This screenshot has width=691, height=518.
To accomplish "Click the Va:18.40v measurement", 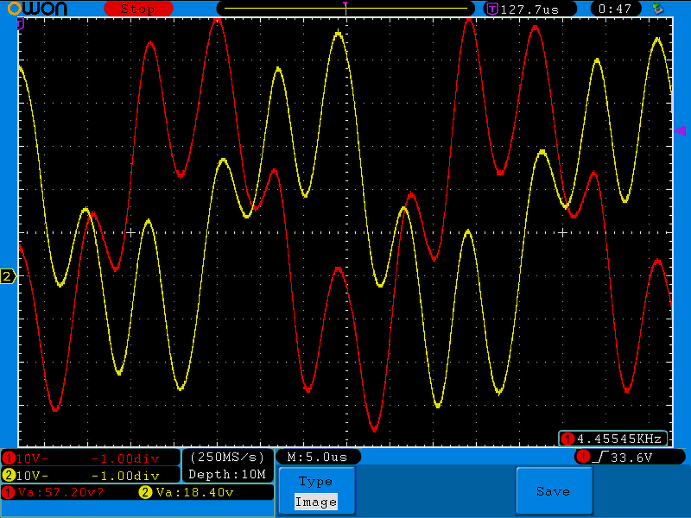I will click(x=195, y=492).
